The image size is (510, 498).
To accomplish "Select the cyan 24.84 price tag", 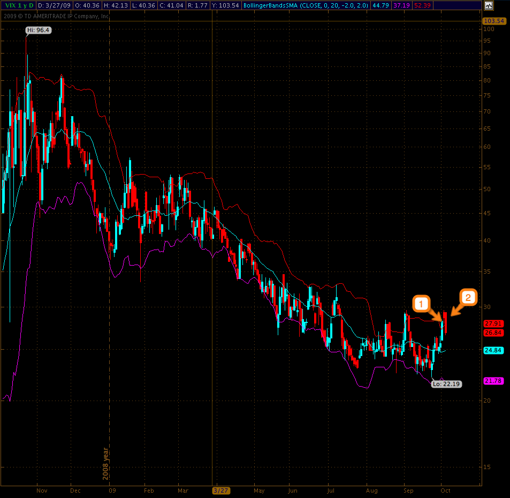I will [493, 351].
